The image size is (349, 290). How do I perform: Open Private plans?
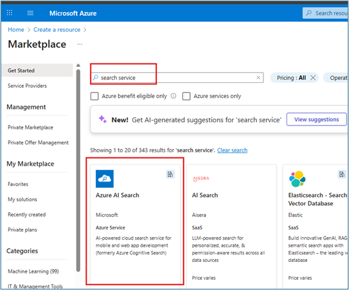(x=22, y=229)
